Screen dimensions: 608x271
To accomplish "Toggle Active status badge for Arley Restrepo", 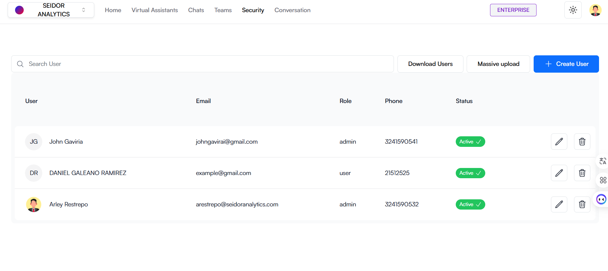I will pyautogui.click(x=470, y=204).
